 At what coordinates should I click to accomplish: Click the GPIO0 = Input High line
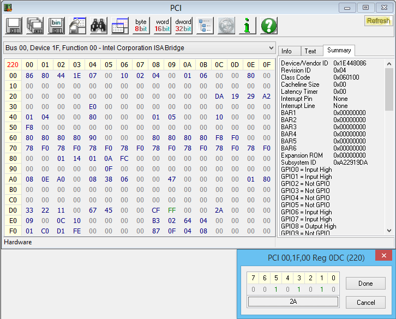307,170
